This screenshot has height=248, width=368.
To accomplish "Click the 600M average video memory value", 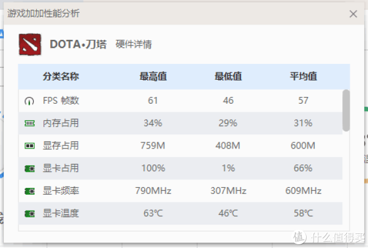I will [x=303, y=145].
